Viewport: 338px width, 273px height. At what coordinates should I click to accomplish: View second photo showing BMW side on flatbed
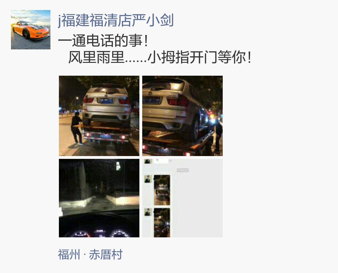click(182, 116)
